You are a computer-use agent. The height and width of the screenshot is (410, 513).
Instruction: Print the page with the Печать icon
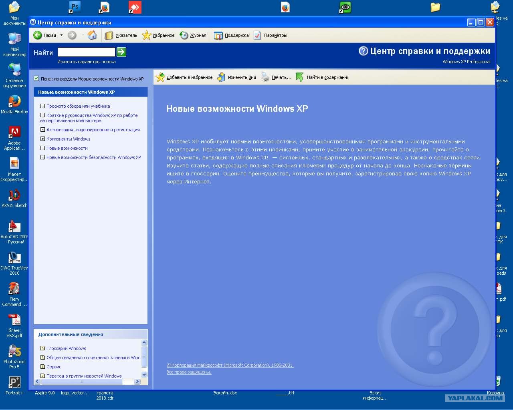[x=265, y=77]
